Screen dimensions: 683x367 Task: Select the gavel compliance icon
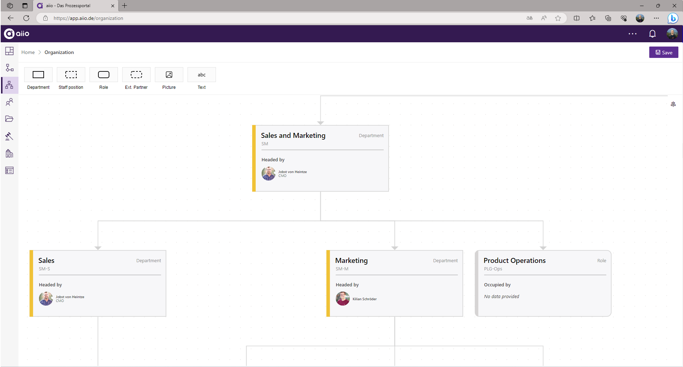coord(9,136)
